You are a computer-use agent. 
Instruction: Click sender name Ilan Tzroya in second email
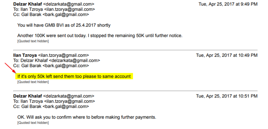25,55
